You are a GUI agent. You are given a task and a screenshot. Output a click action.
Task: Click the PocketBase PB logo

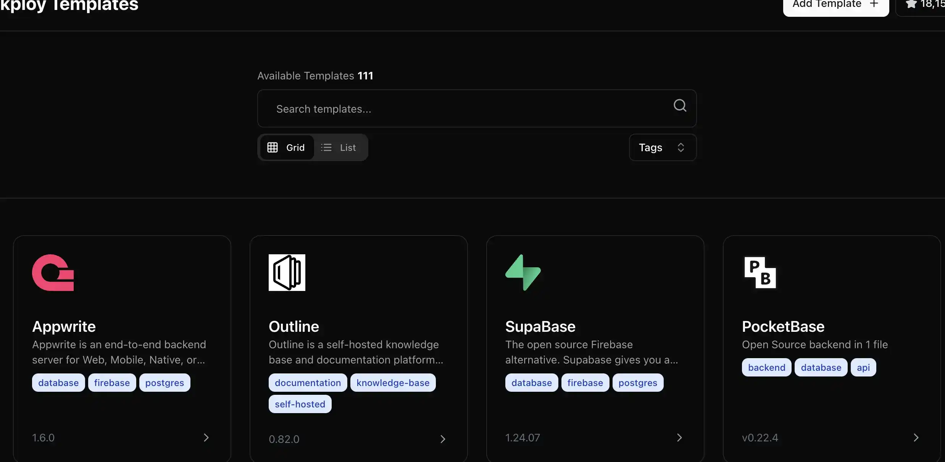tap(760, 273)
